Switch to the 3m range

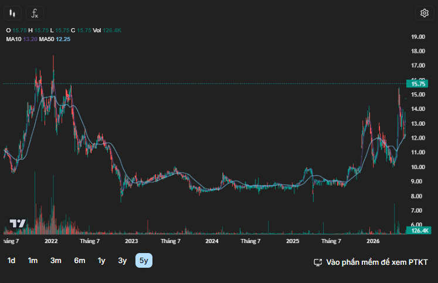click(x=56, y=261)
